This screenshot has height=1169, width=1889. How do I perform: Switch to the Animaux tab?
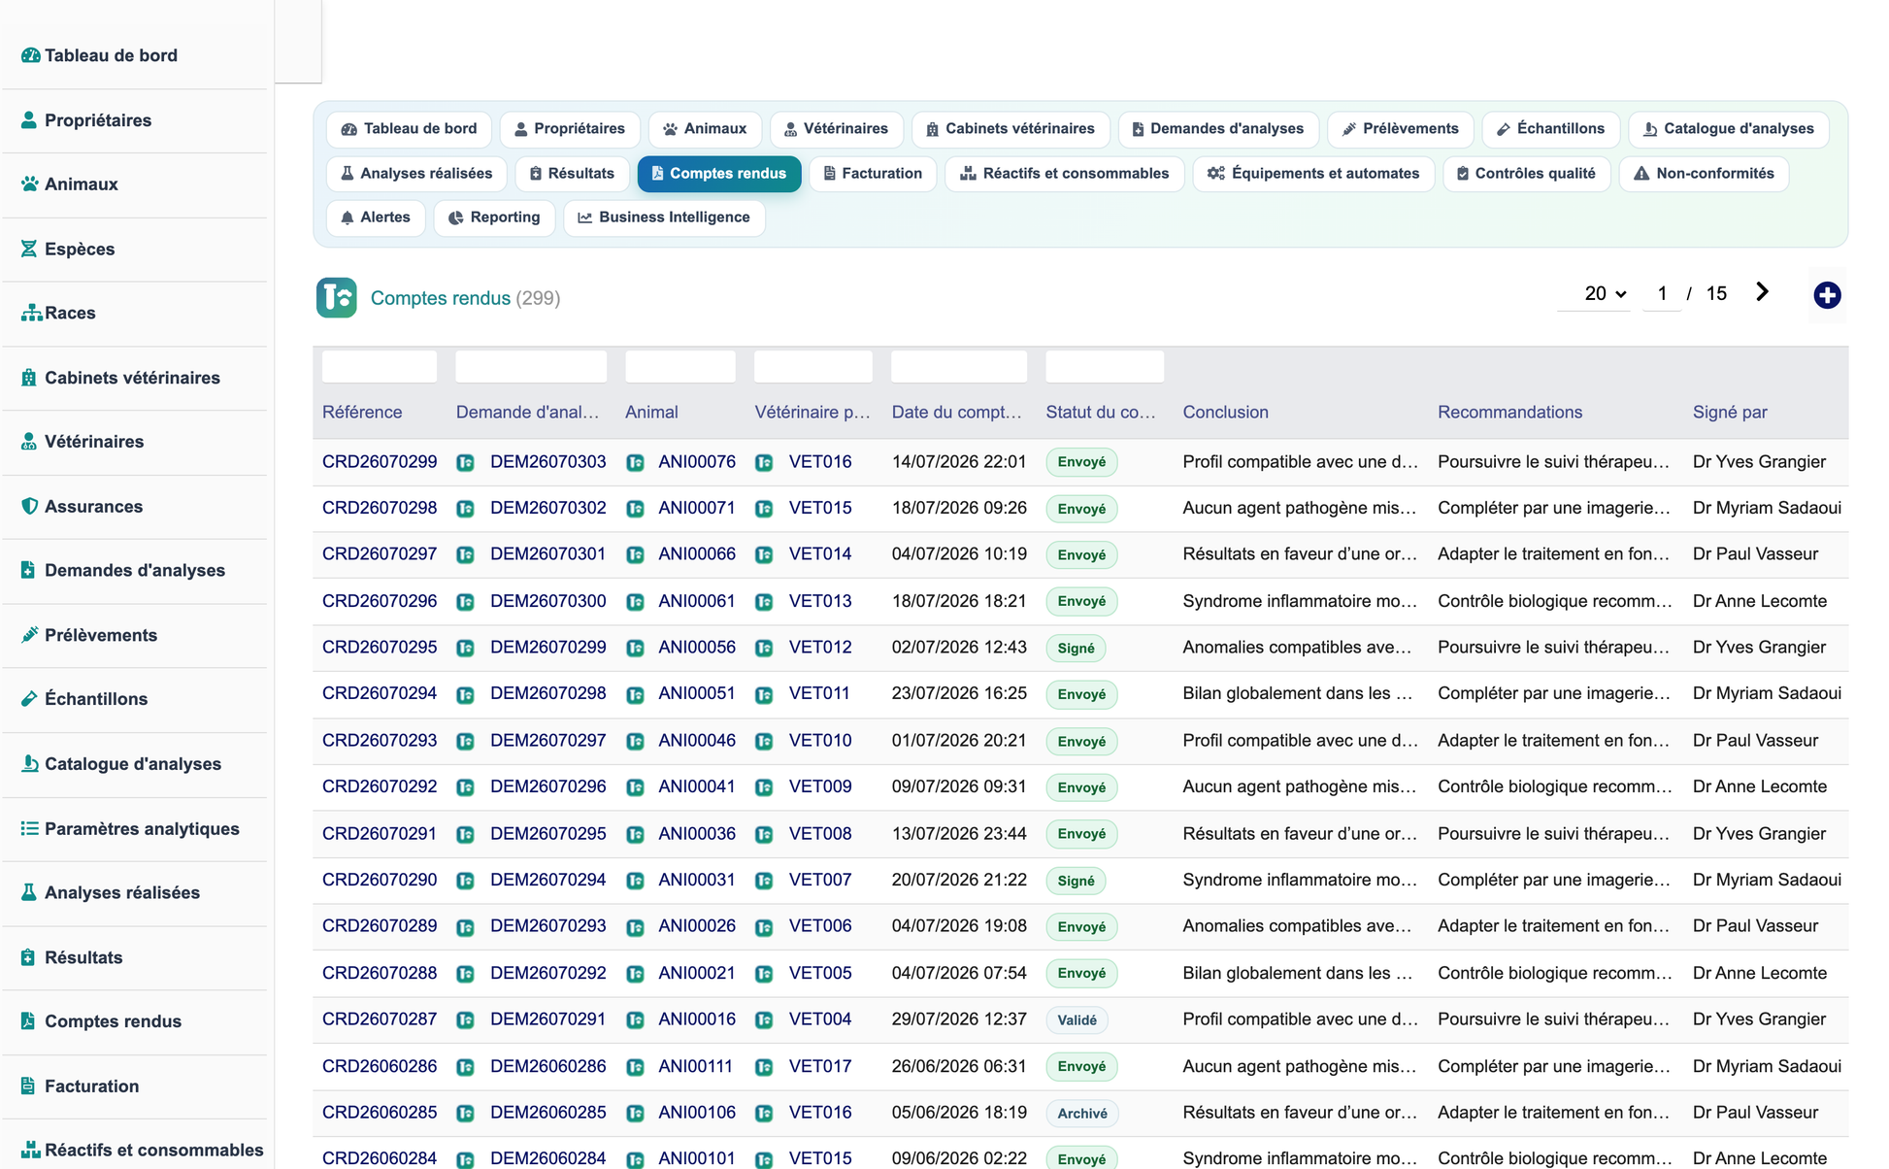click(x=705, y=129)
